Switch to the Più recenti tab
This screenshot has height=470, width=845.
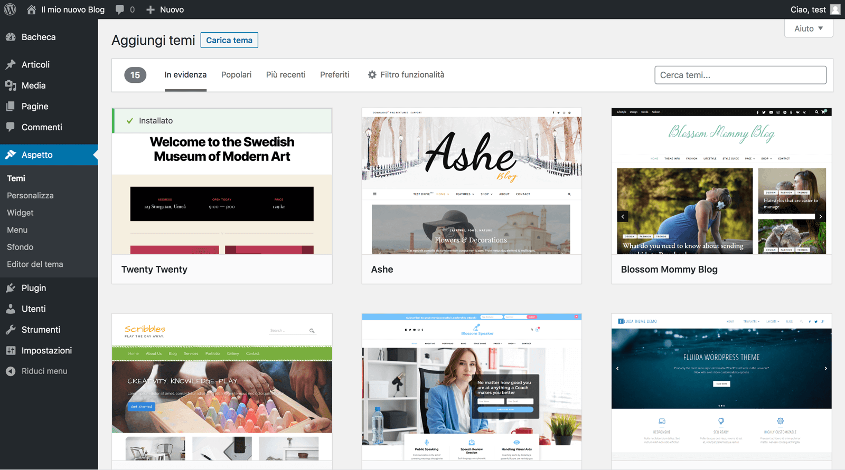(x=286, y=75)
